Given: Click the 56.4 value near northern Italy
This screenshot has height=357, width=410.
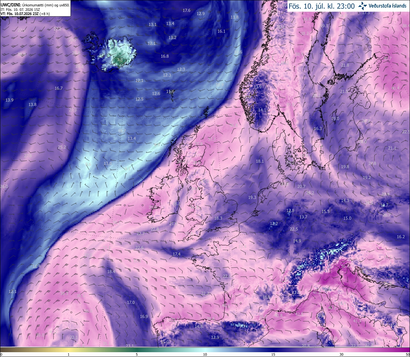Looking at the screenshot, I should (345, 266).
